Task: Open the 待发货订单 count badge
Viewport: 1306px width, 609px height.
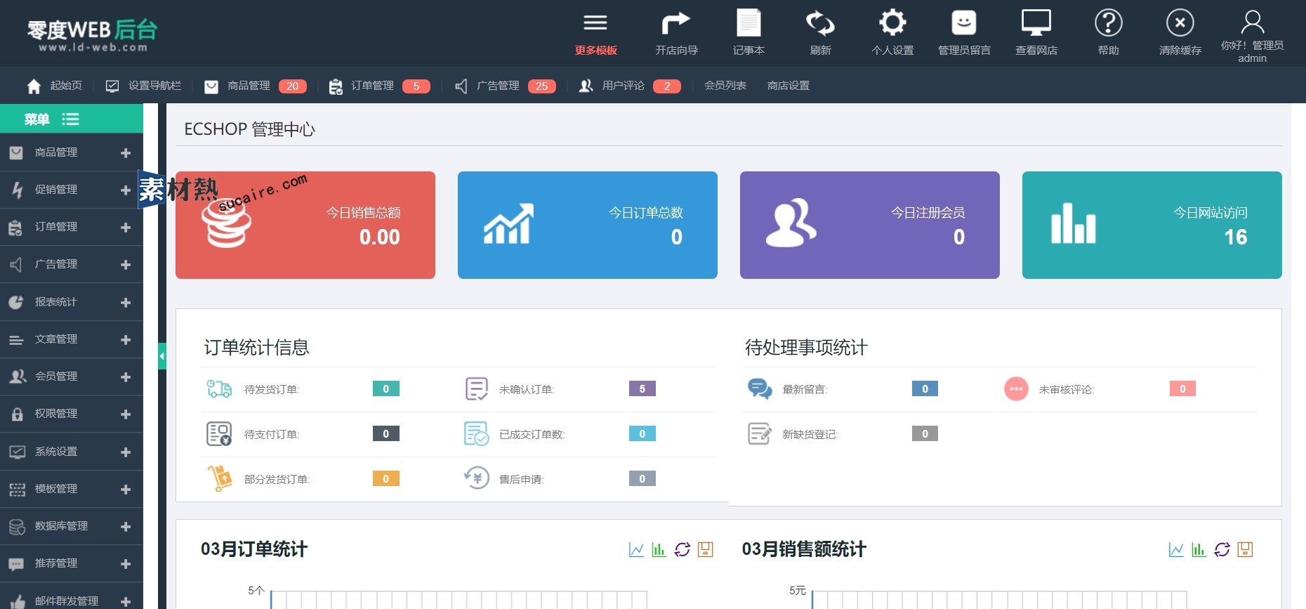Action: [386, 388]
